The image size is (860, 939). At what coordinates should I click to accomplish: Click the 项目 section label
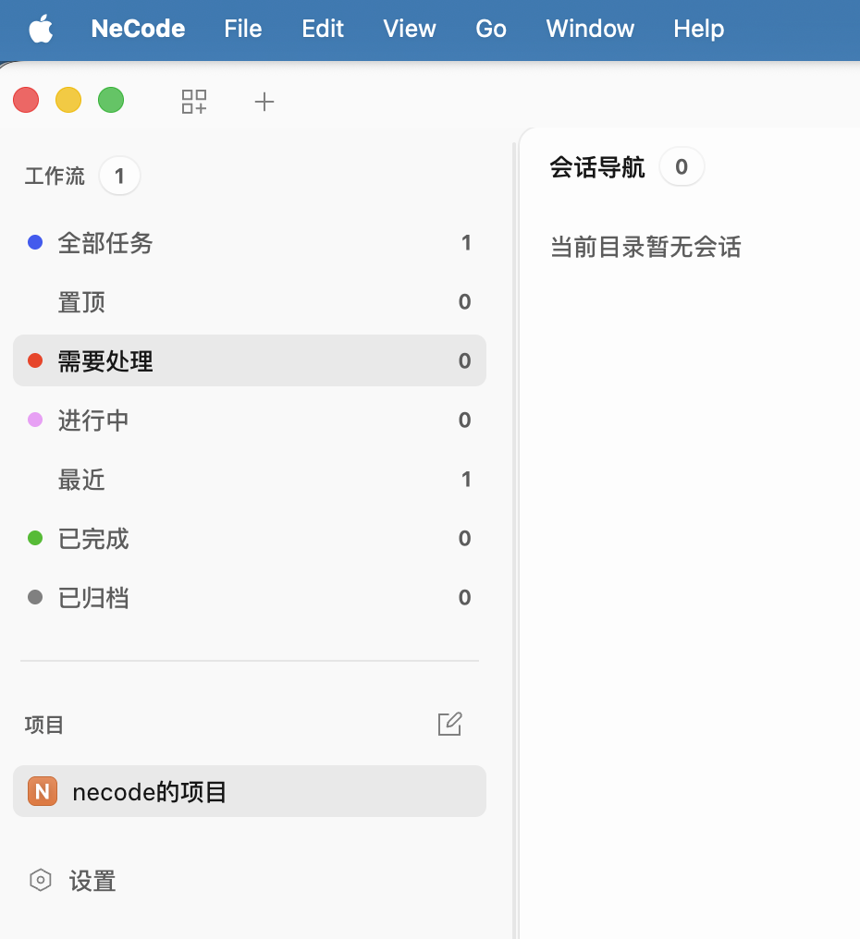click(x=43, y=725)
